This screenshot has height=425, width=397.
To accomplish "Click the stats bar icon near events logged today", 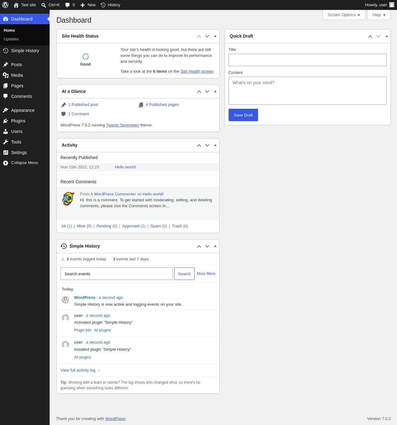I will (63, 259).
